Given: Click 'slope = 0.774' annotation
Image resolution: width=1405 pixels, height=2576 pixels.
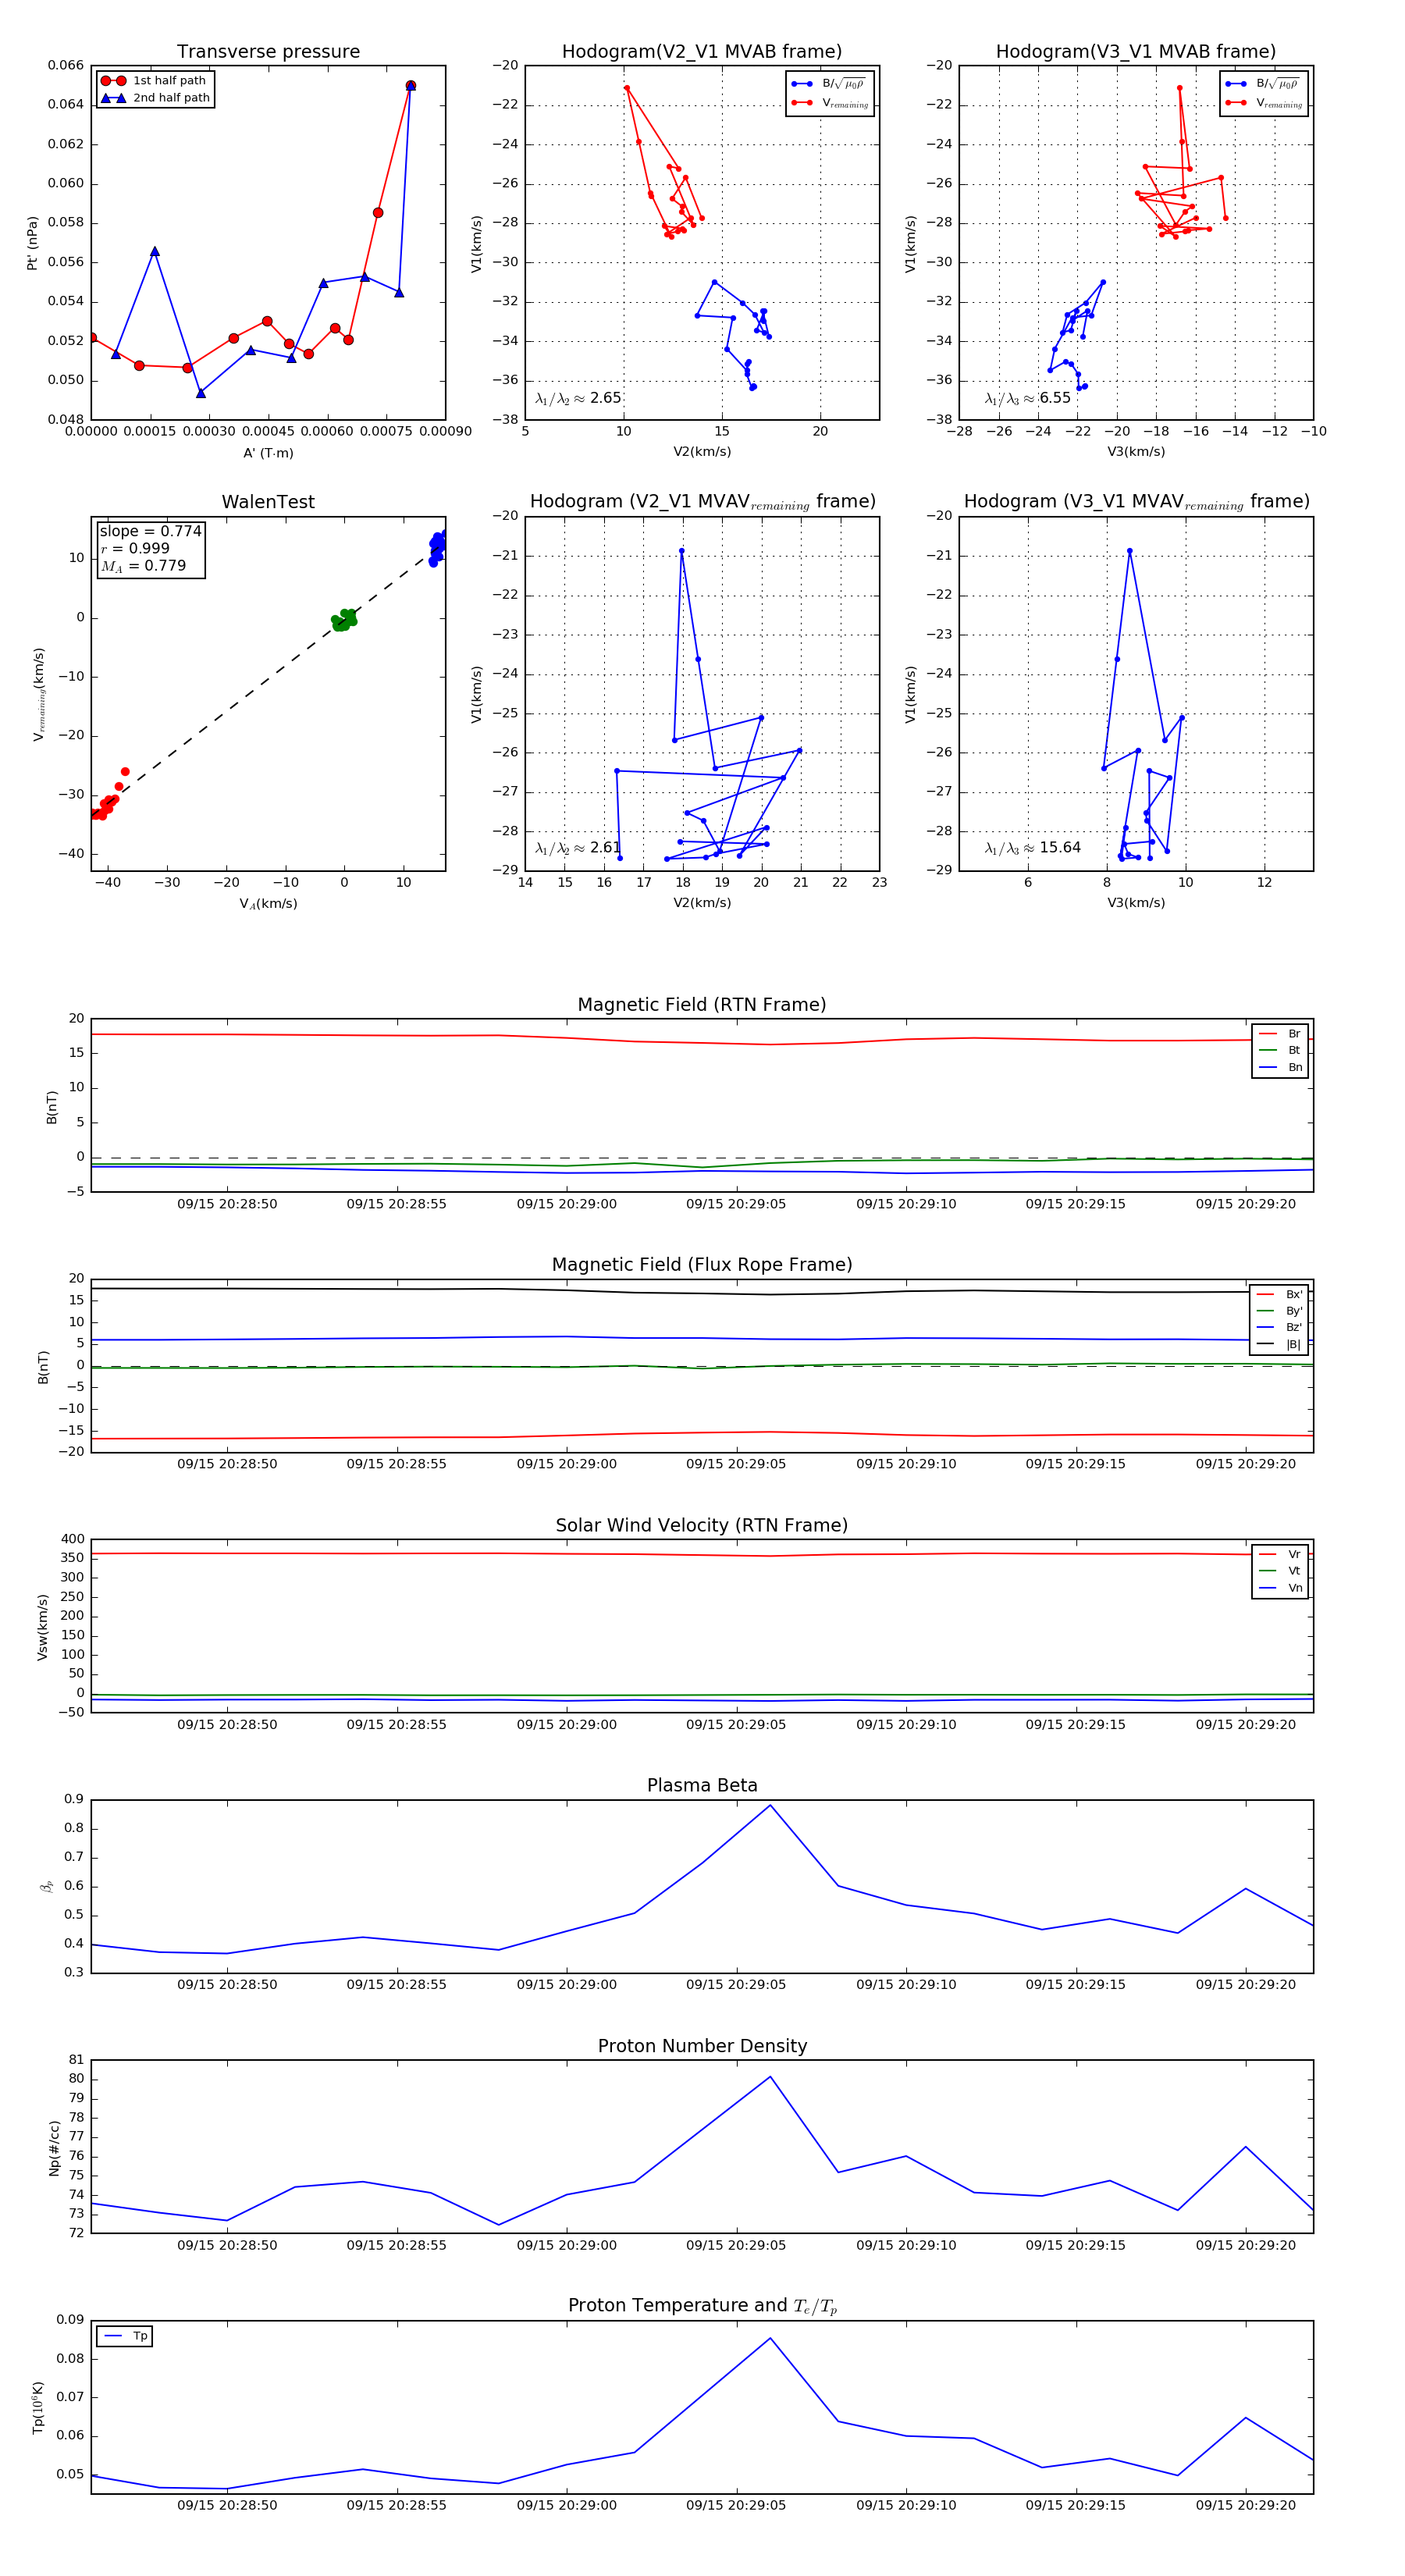Looking at the screenshot, I should [x=150, y=531].
